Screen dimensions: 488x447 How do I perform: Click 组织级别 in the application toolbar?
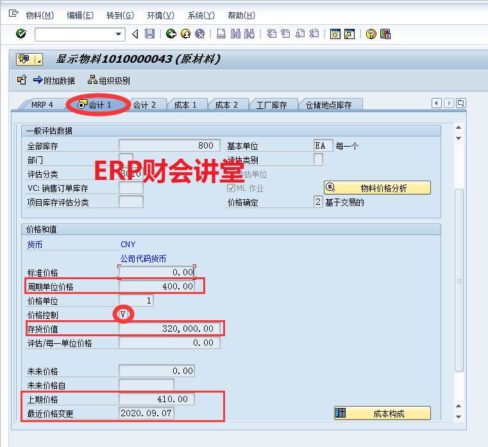[109, 81]
